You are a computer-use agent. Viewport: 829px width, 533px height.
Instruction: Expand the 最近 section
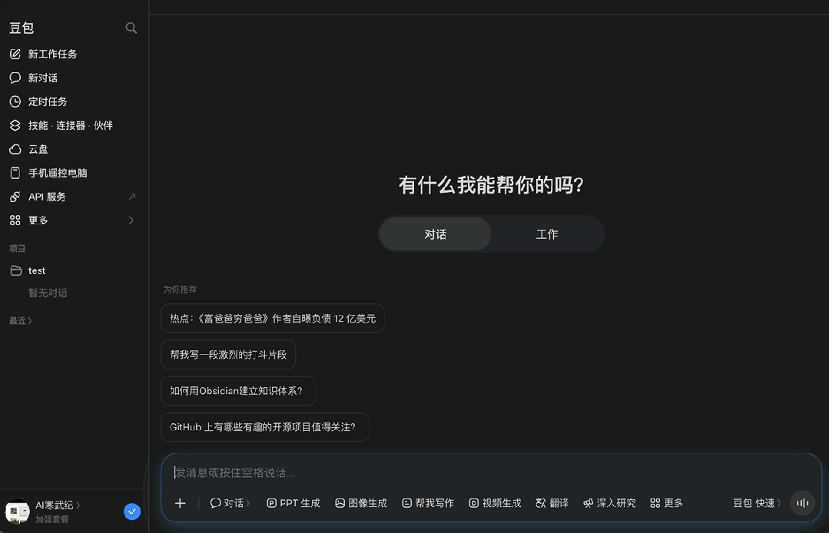[x=21, y=321]
